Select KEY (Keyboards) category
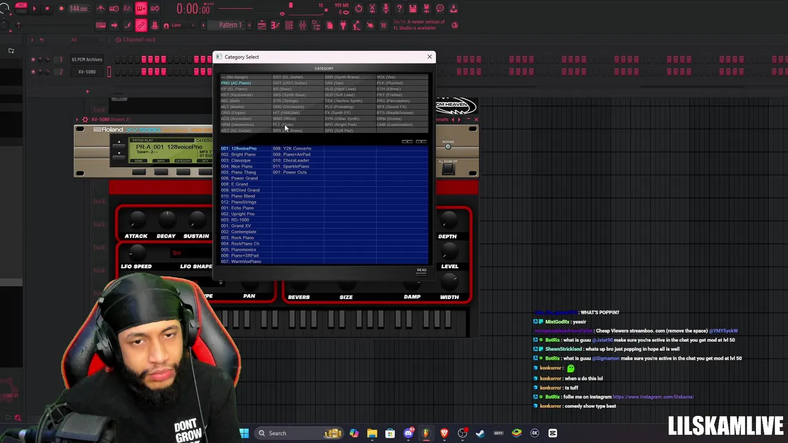 coord(246,95)
